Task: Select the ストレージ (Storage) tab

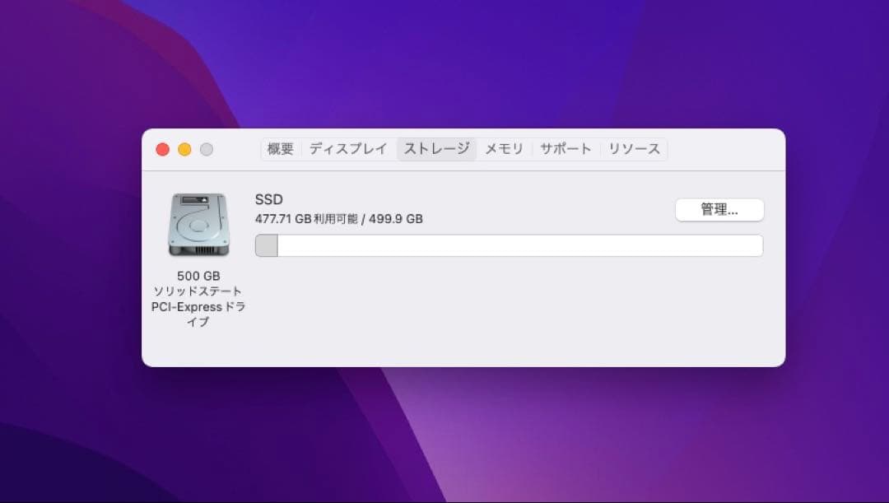Action: [436, 149]
